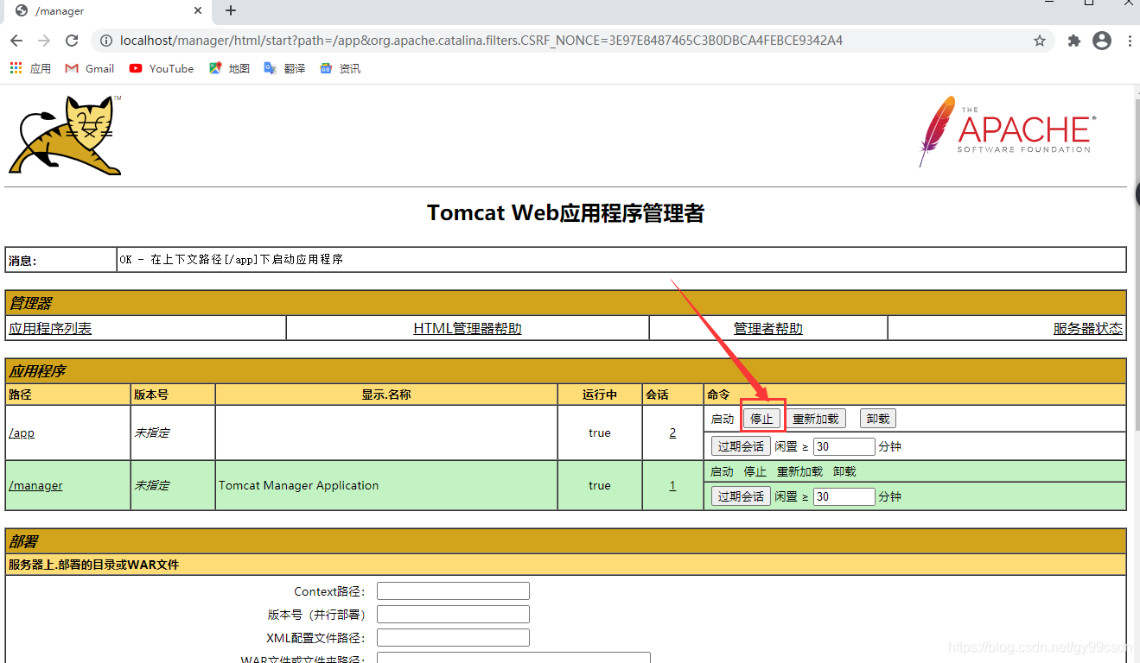1140x663 pixels.
Task: Bookmark this page with the star icon
Action: click(1040, 41)
